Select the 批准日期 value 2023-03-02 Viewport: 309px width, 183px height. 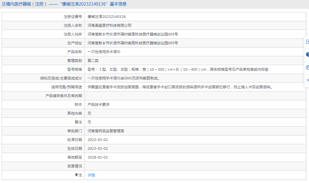(x=98, y=140)
